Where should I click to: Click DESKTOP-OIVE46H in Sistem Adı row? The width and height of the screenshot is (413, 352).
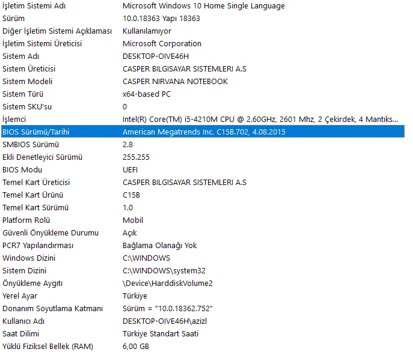pos(156,56)
